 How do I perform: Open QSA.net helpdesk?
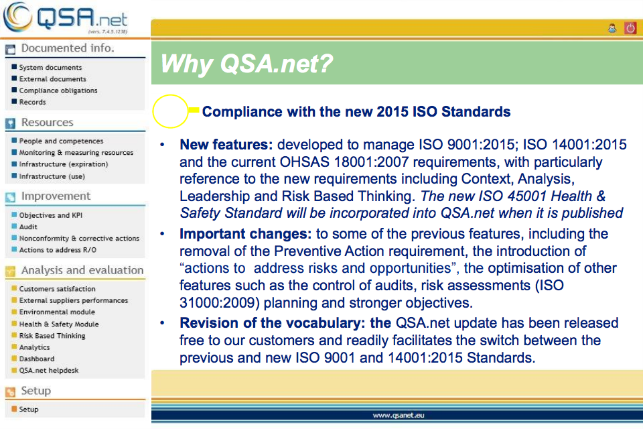pyautogui.click(x=49, y=370)
